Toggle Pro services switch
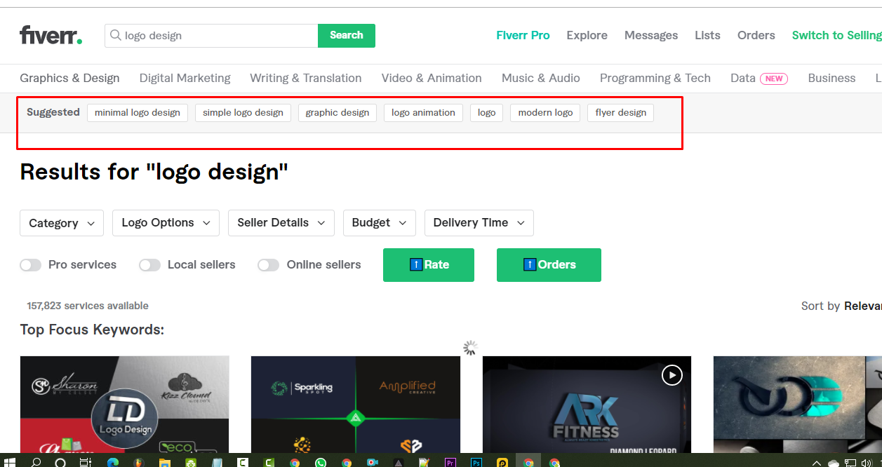 [30, 265]
